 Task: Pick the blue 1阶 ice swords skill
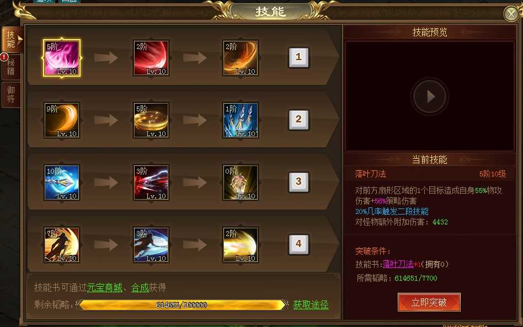pyautogui.click(x=241, y=120)
